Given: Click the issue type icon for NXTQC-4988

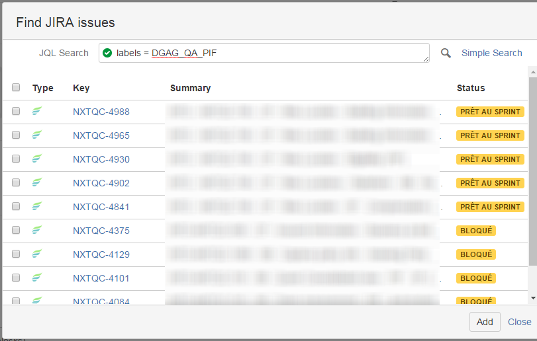Looking at the screenshot, I should pyautogui.click(x=37, y=111).
